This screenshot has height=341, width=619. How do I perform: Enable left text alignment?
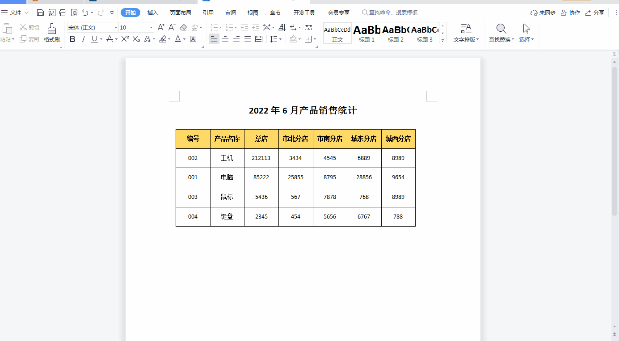click(214, 39)
